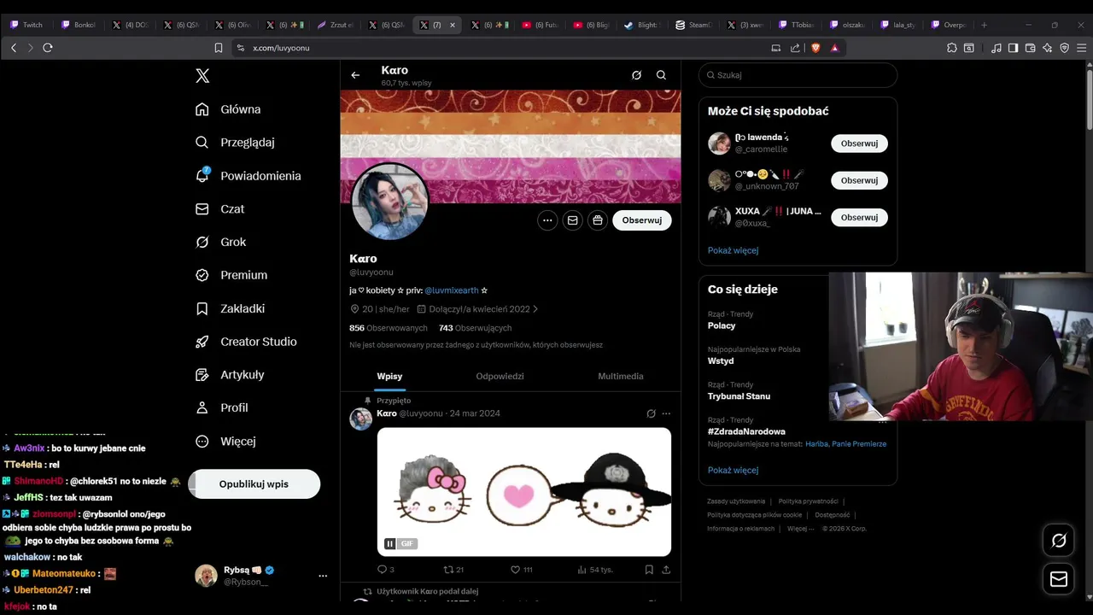Viewport: 1093px width, 615px height.
Task: Follow @0xuxa_ with Obserwuj button
Action: (859, 217)
